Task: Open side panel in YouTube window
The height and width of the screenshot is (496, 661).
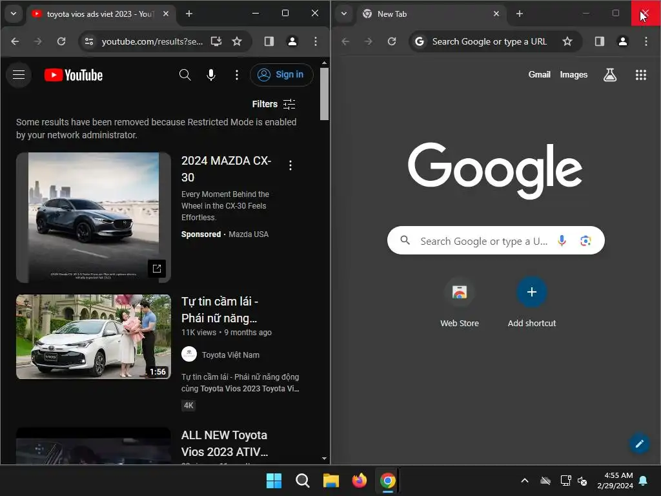Action: coord(269,41)
